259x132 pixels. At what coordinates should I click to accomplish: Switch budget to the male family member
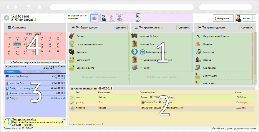tap(104, 18)
